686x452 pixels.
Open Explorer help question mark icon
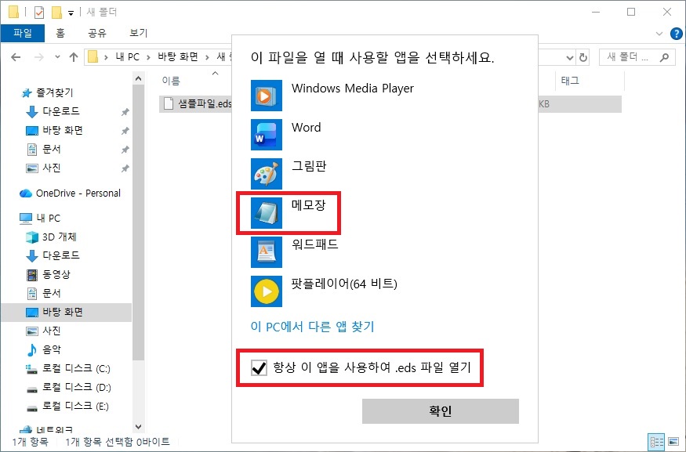676,33
